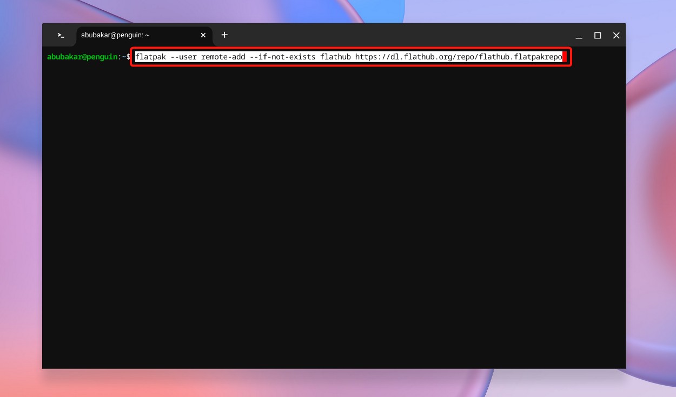Click the X icon on the terminal tab
Image resolution: width=676 pixels, height=397 pixels.
[203, 35]
